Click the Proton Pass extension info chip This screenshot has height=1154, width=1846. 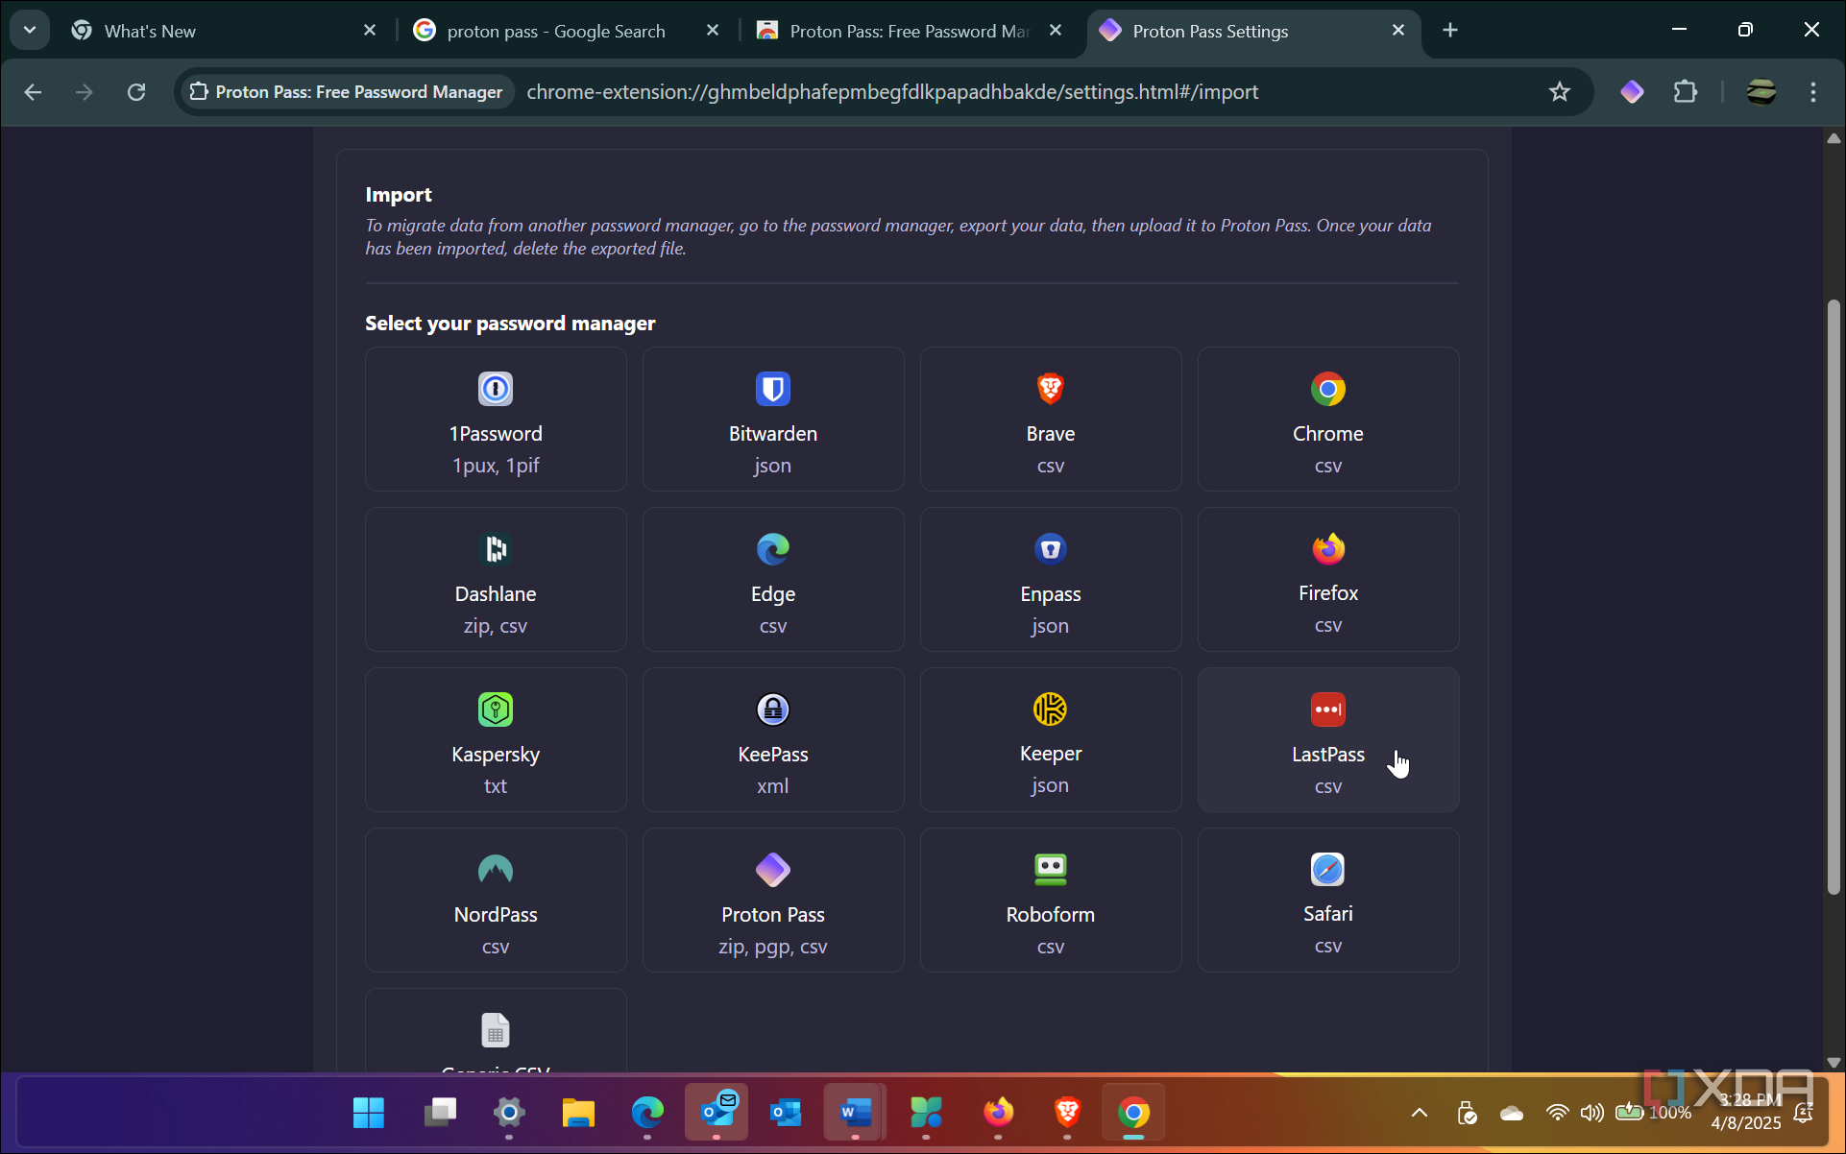tap(347, 92)
